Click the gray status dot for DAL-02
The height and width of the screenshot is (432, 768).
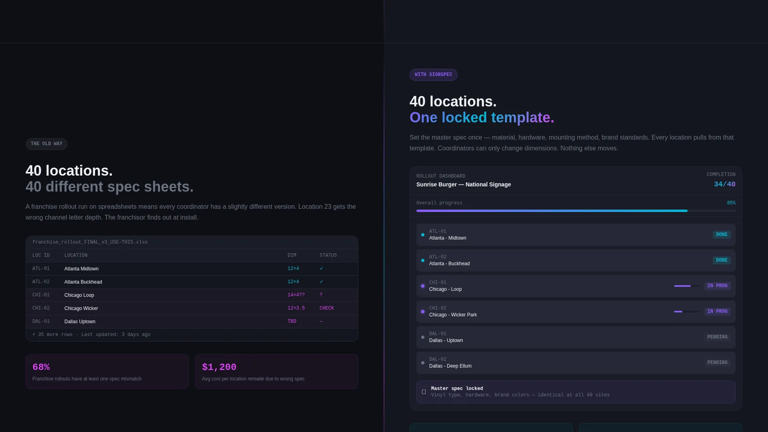coord(423,363)
